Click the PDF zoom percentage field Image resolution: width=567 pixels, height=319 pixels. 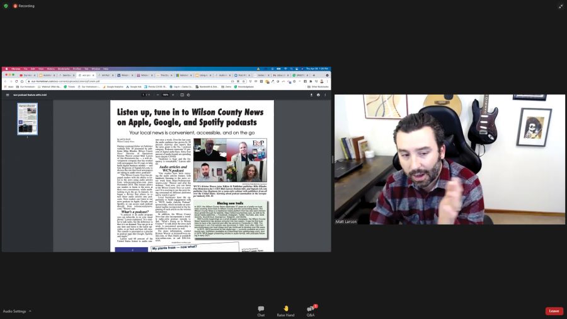165,95
